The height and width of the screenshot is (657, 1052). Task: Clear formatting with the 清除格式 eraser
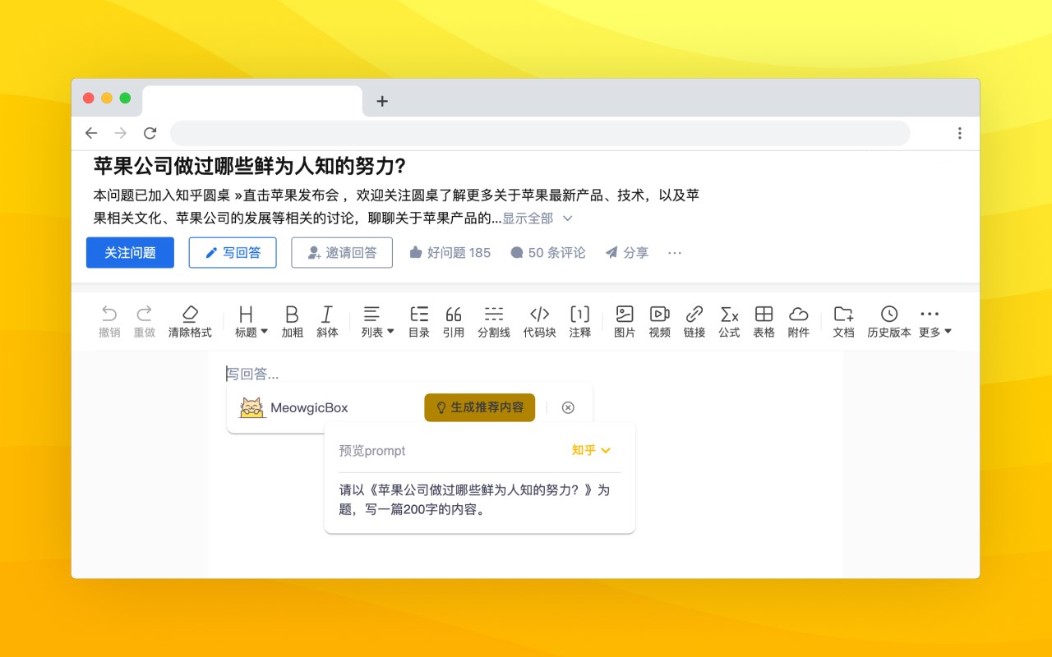(190, 321)
